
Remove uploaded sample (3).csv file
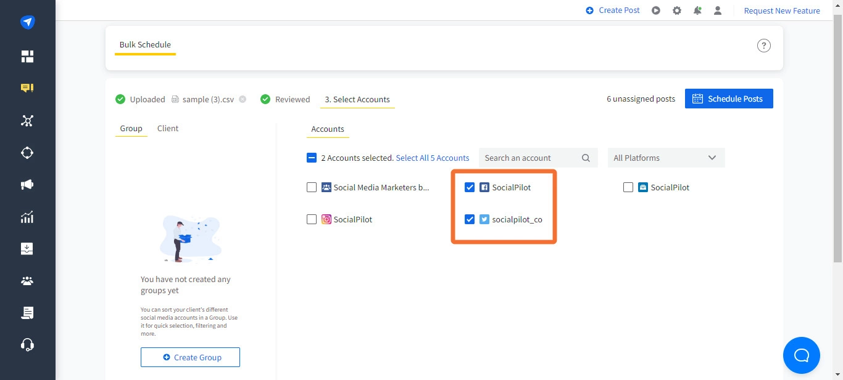(x=243, y=99)
